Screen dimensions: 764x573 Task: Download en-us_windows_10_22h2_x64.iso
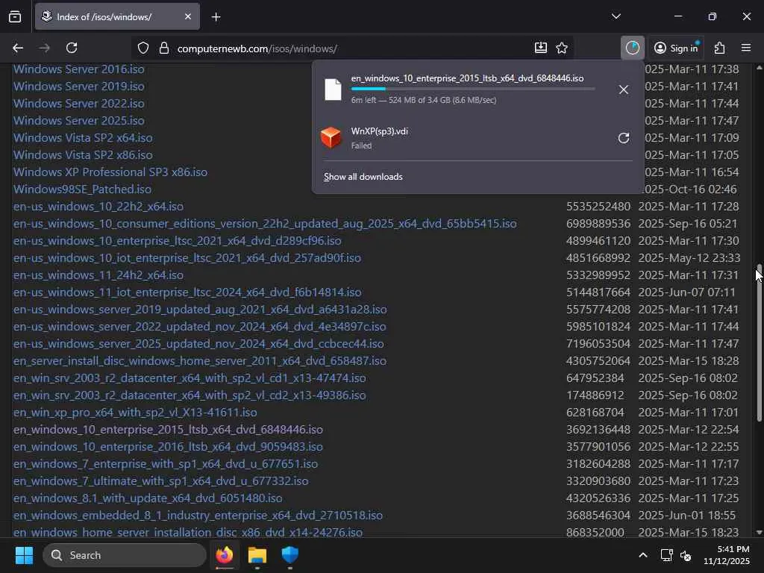pyautogui.click(x=98, y=207)
